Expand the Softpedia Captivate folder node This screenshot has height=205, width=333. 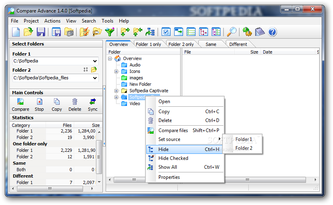pyautogui.click(x=116, y=91)
